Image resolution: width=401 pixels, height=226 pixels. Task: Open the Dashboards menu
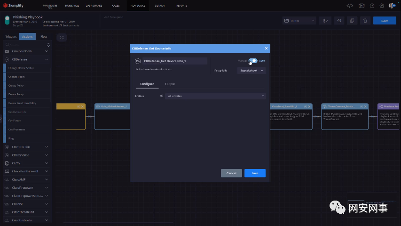(94, 6)
